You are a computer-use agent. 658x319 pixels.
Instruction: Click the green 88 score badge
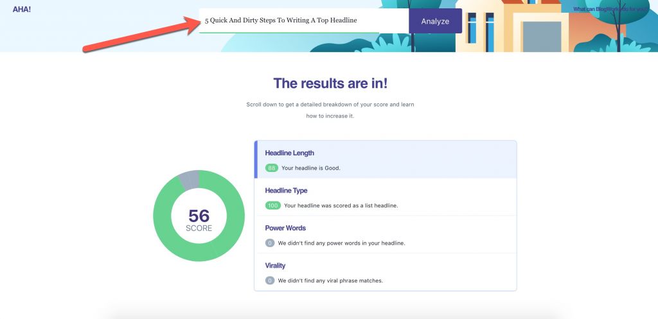coord(272,168)
